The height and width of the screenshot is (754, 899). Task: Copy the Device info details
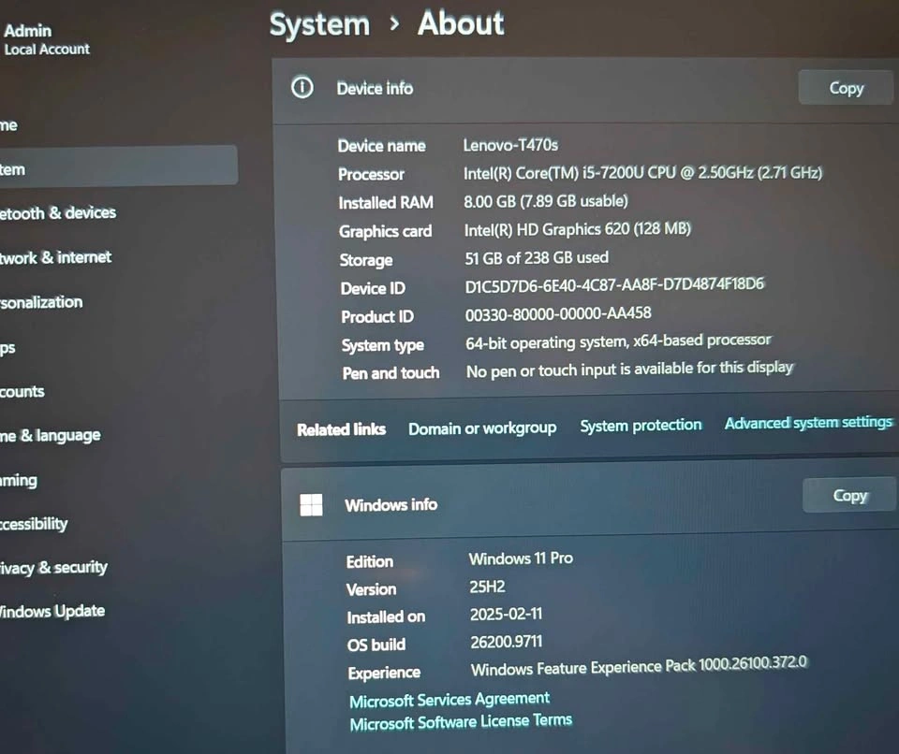click(847, 88)
